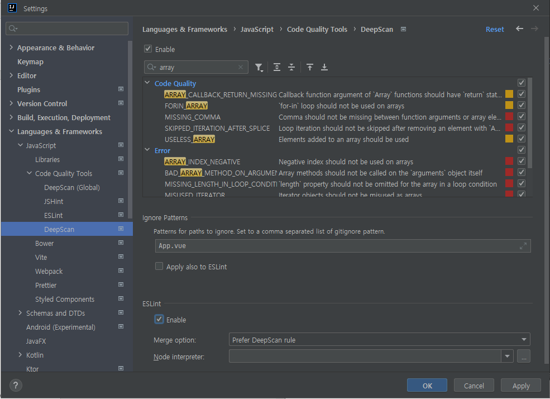Viewport: 550px width, 399px height.
Task: Click the filter icon in the rules toolbar
Action: click(259, 68)
